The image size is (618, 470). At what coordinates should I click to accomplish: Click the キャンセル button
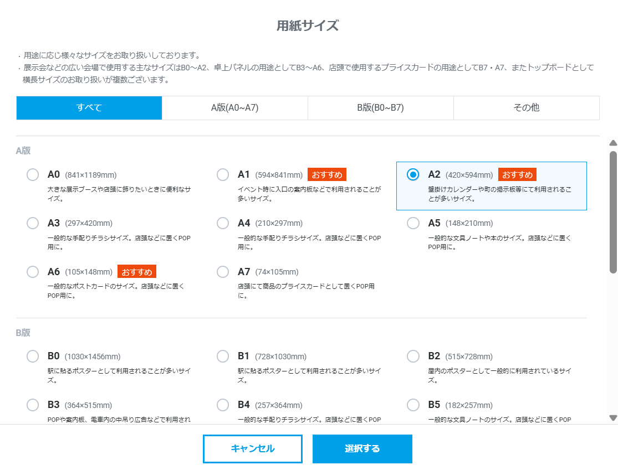[x=252, y=448]
